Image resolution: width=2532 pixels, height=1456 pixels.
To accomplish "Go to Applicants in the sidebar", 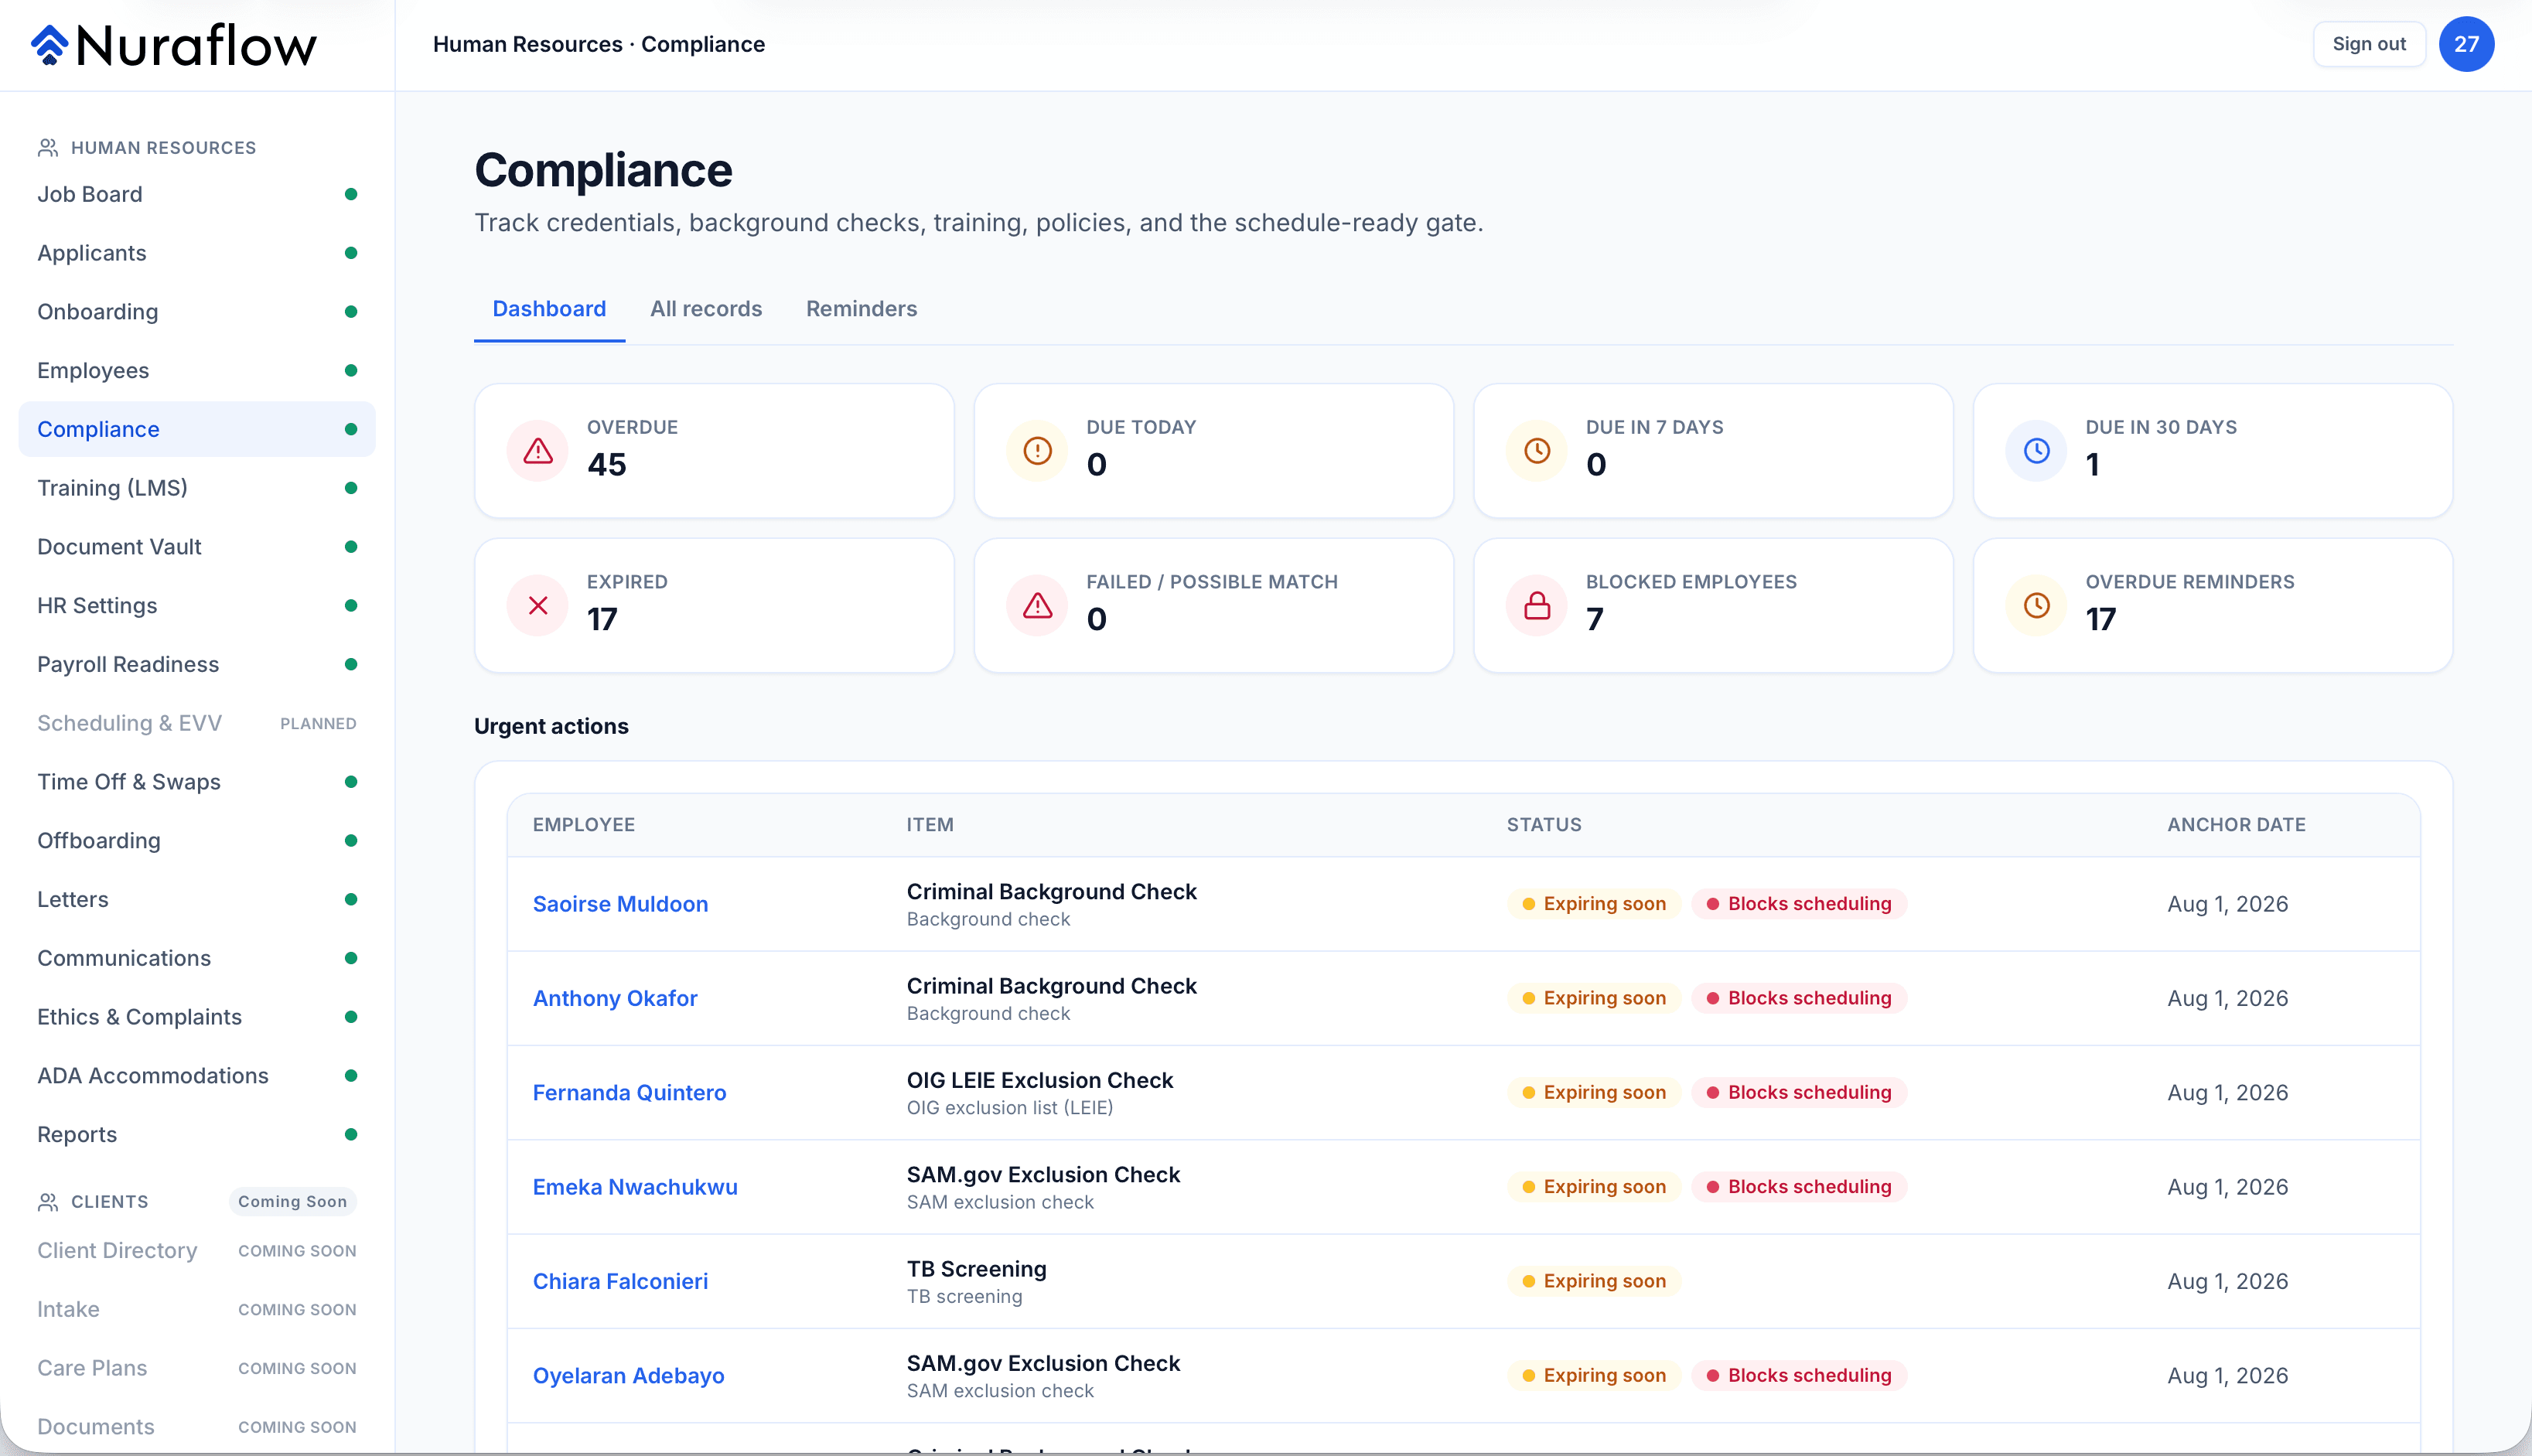I will pyautogui.click(x=197, y=253).
